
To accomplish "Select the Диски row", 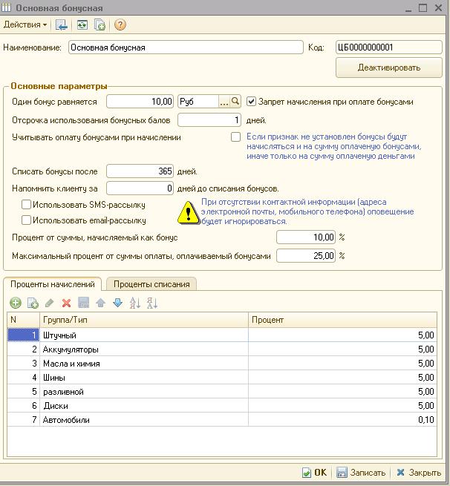I will pos(222,406).
